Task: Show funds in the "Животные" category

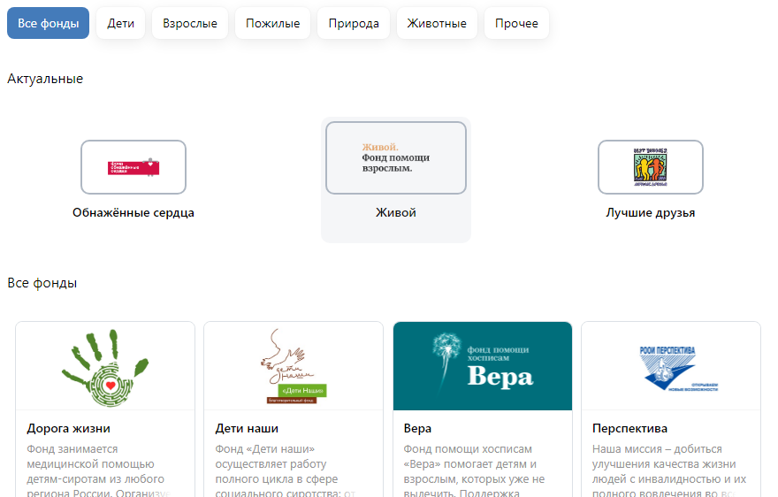Action: coord(437,24)
